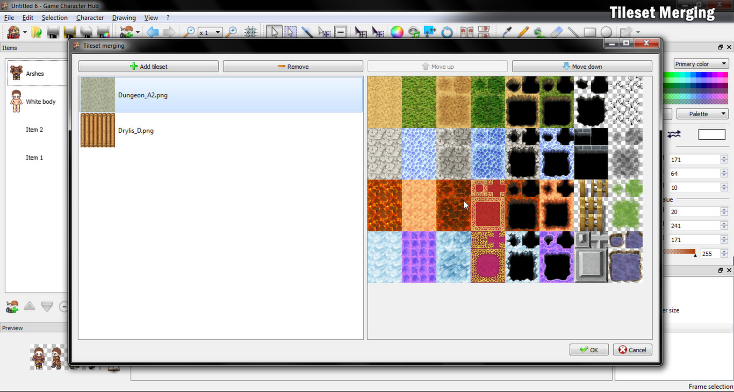Image resolution: width=734 pixels, height=392 pixels.
Task: Click the Rotate tool icon
Action: coord(447,32)
